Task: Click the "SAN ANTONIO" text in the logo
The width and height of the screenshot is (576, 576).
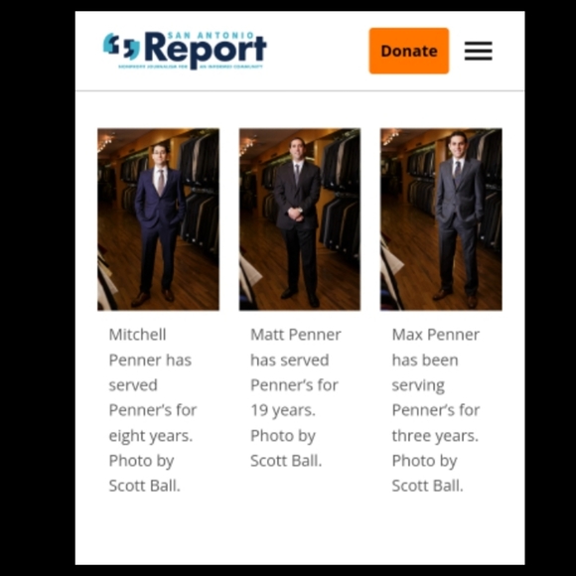Action: pyautogui.click(x=211, y=36)
